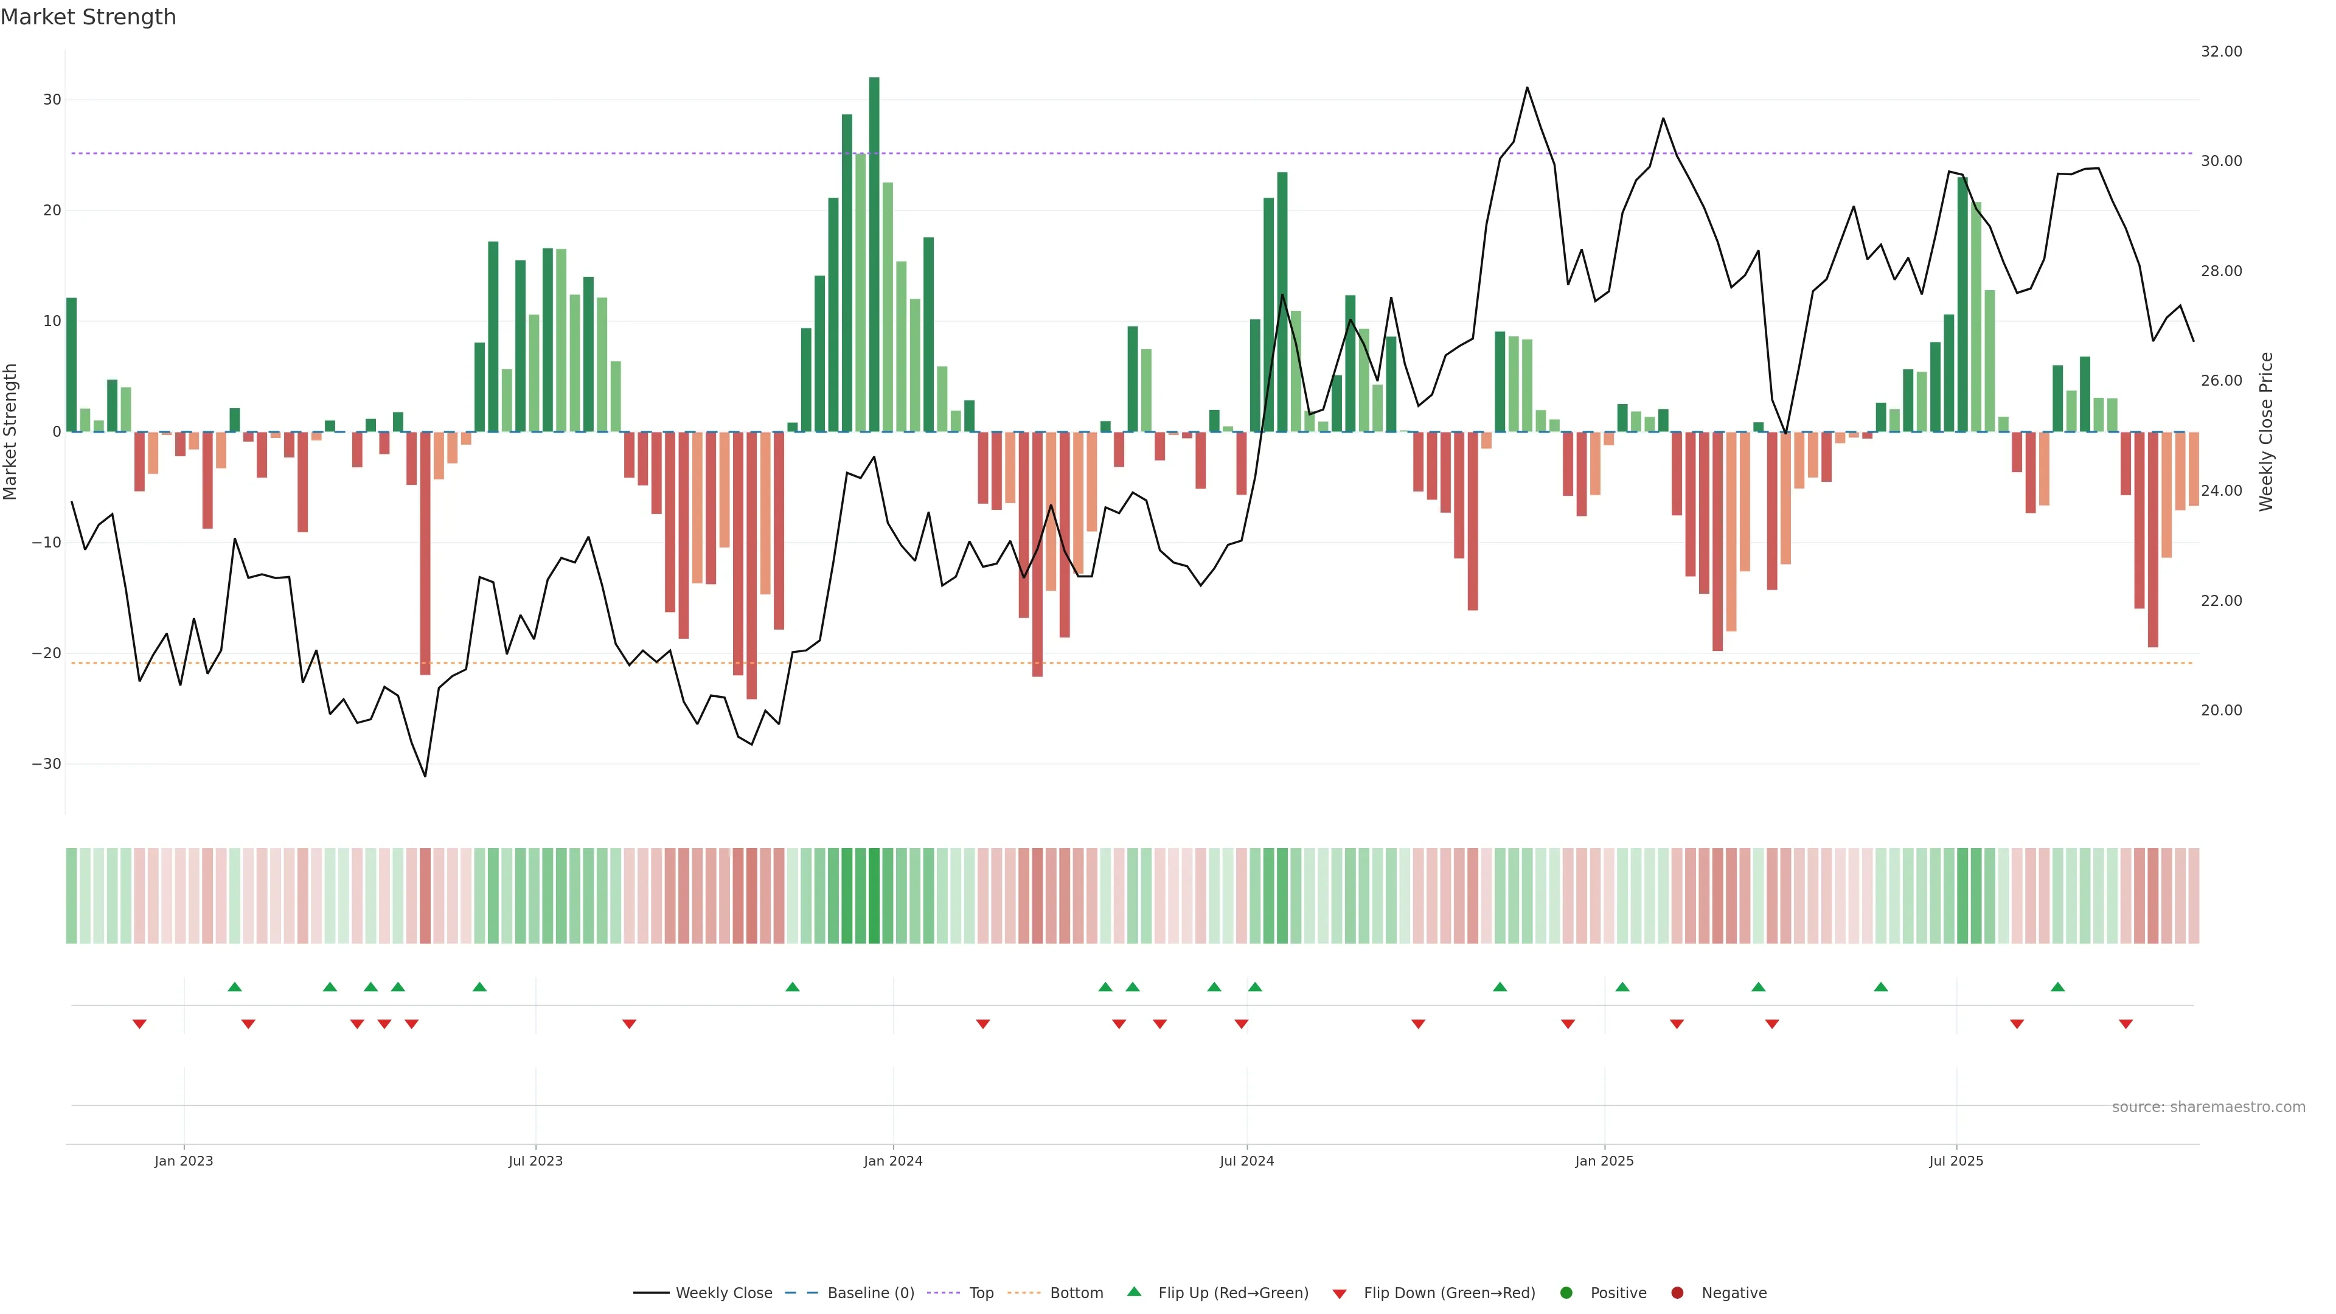Click the tallest green bar near Jan 2024

tap(874, 254)
